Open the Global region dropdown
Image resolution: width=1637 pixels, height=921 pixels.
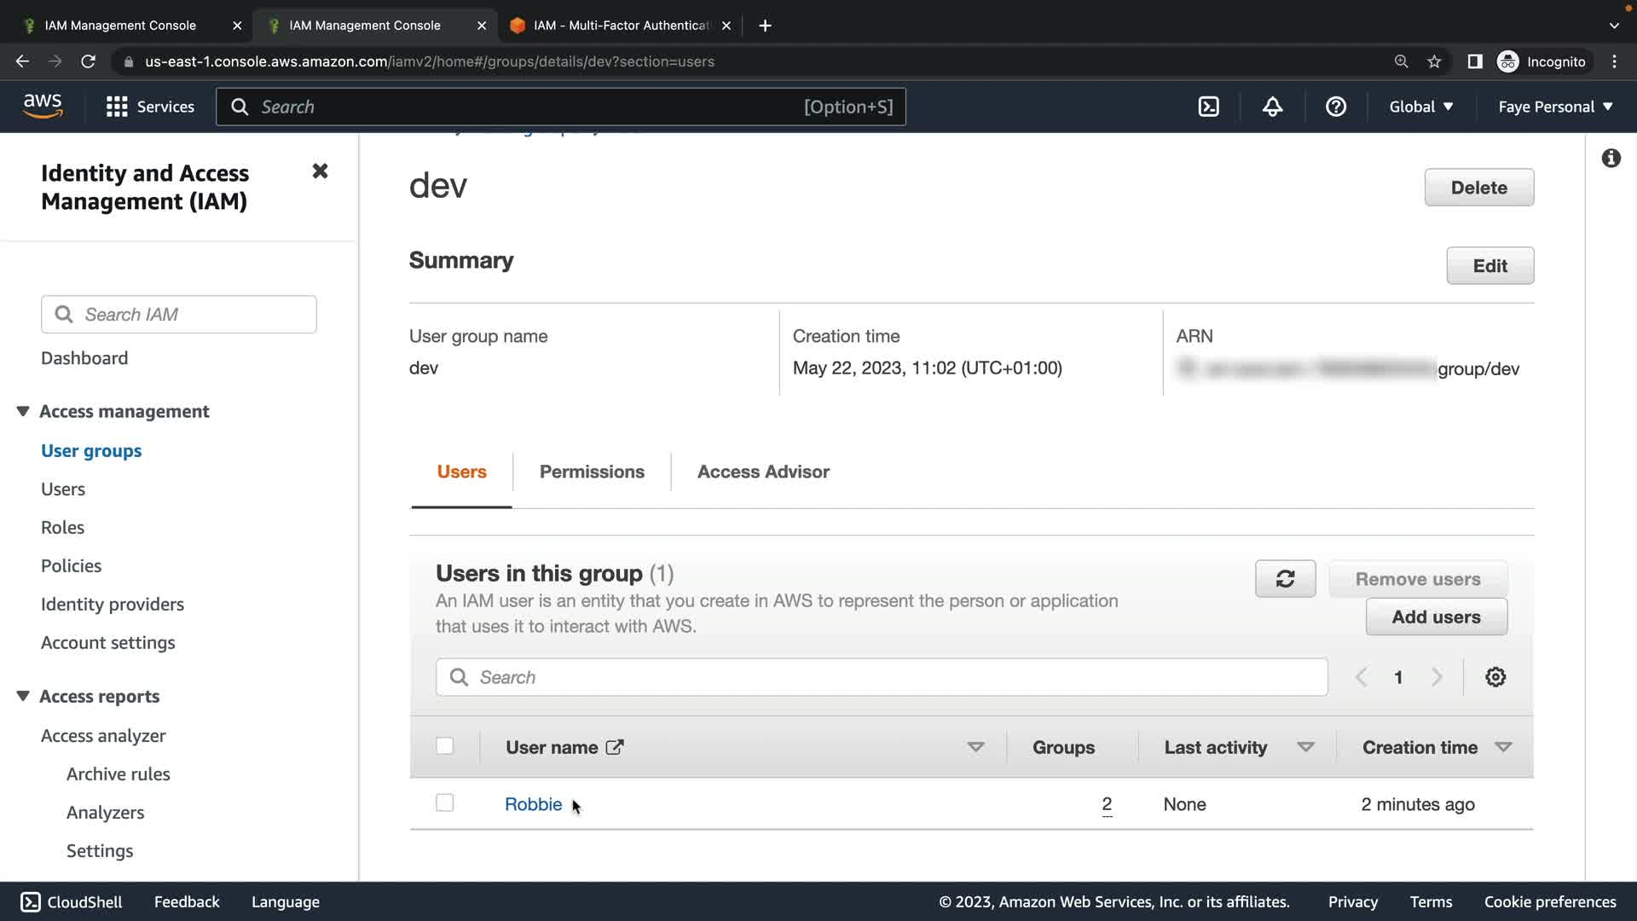tap(1420, 107)
